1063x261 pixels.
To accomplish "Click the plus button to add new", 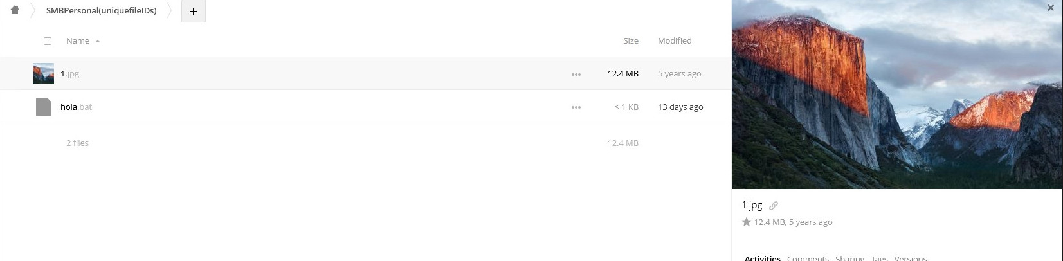I will point(194,12).
